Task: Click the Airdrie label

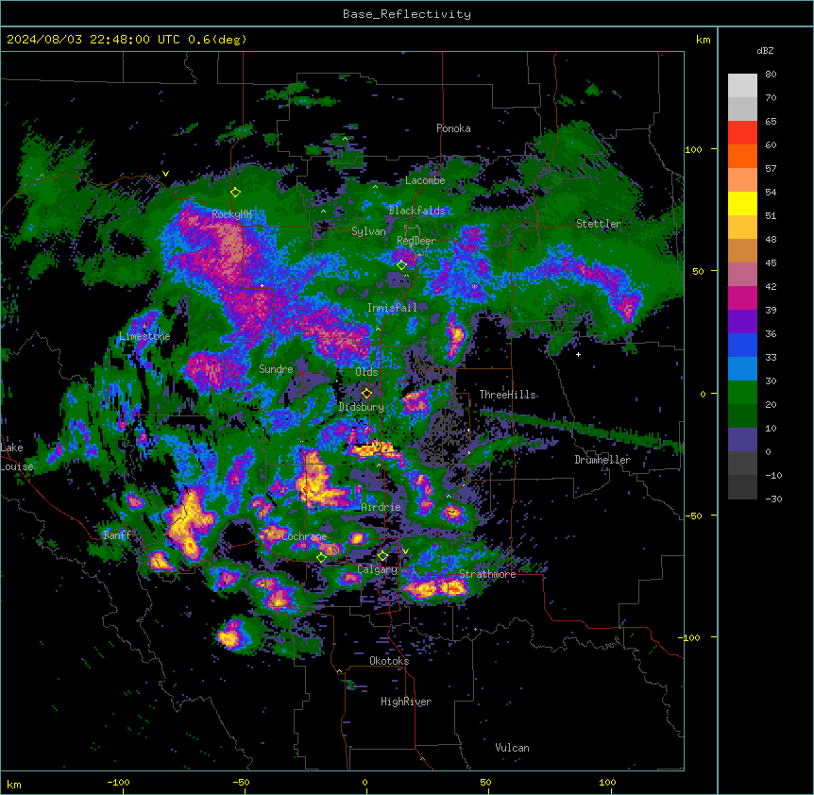Action: 382,507
